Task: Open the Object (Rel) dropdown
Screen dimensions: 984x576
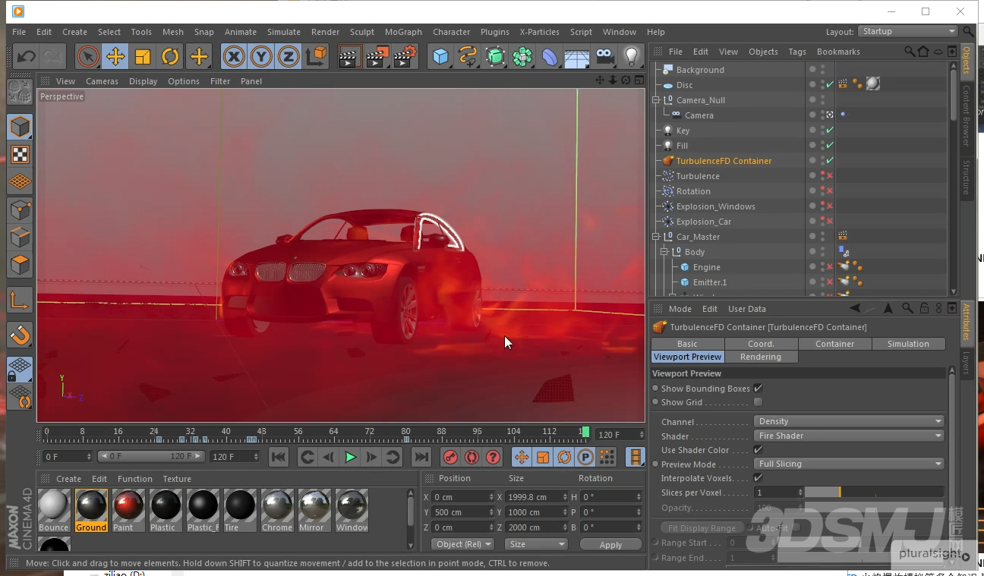Action: tap(463, 544)
